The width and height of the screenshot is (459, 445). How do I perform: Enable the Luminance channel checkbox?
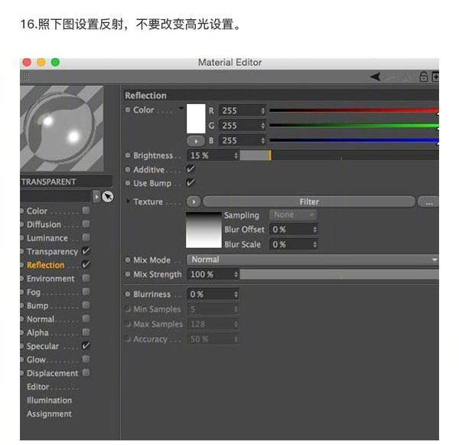86,237
